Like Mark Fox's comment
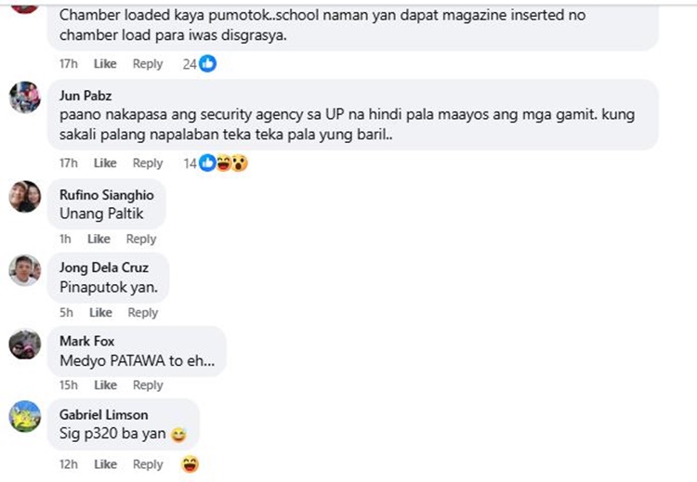Screen dimensions: 697x482 pyautogui.click(x=105, y=385)
